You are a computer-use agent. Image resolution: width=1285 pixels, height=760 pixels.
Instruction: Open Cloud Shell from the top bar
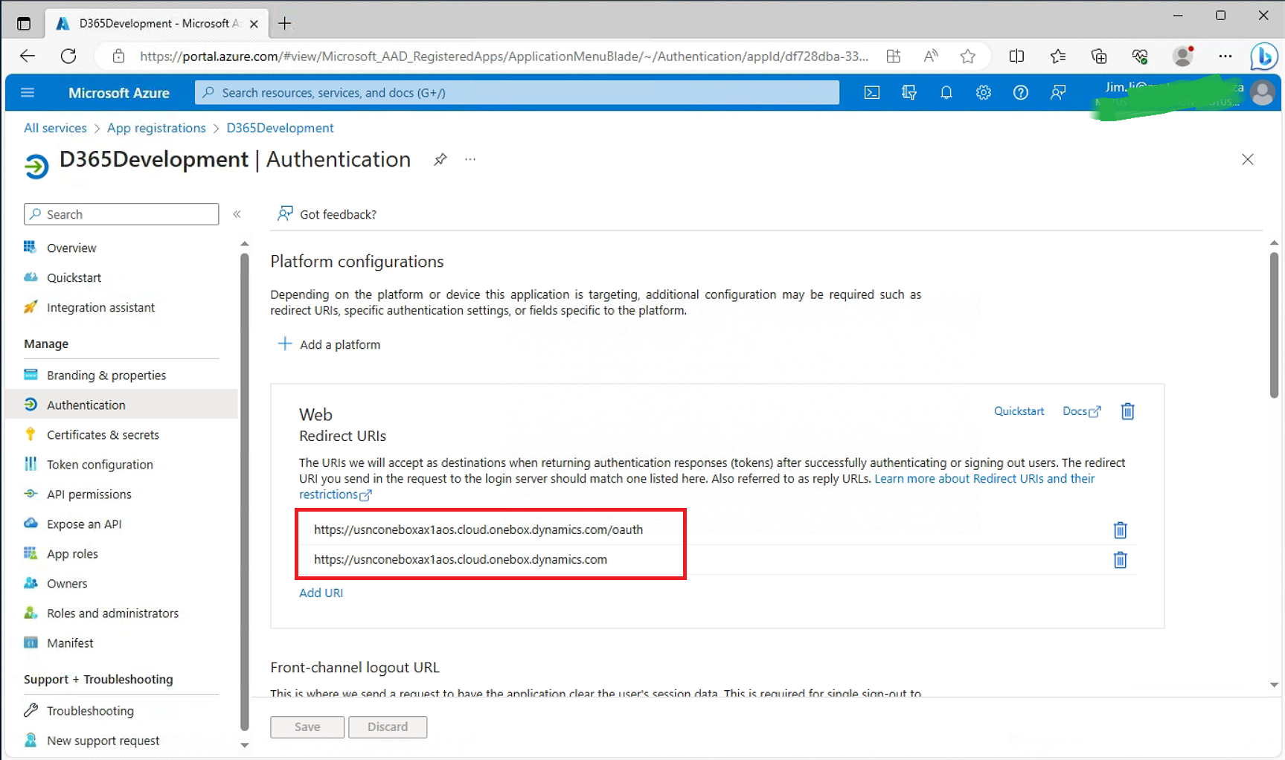[x=872, y=93]
